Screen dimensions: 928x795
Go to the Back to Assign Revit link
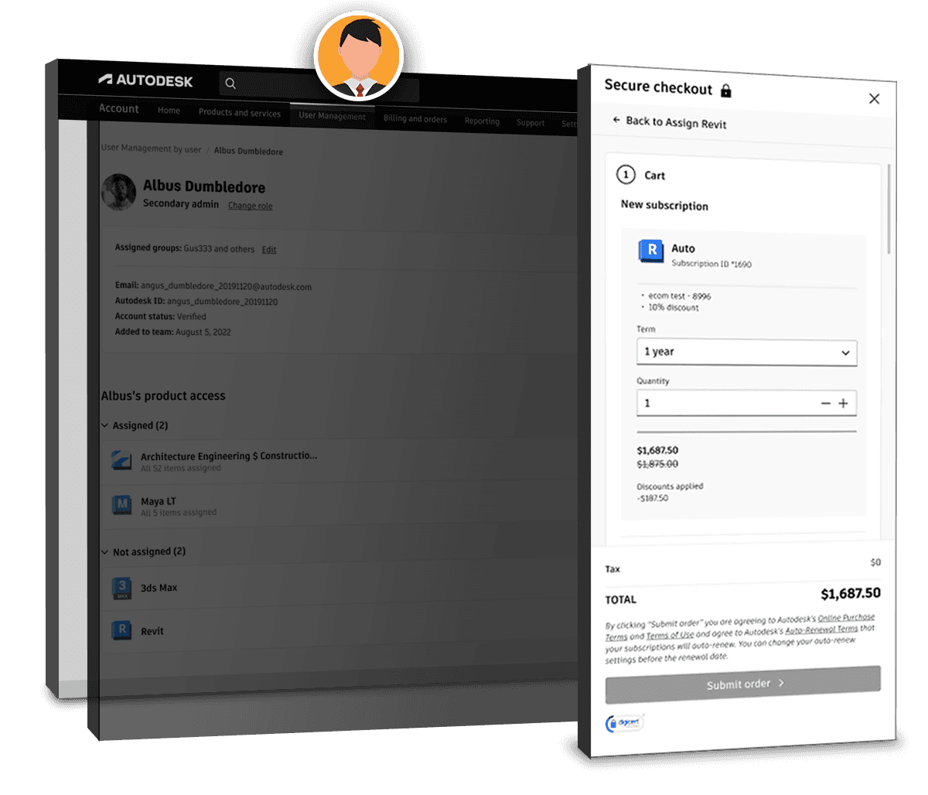[676, 122]
